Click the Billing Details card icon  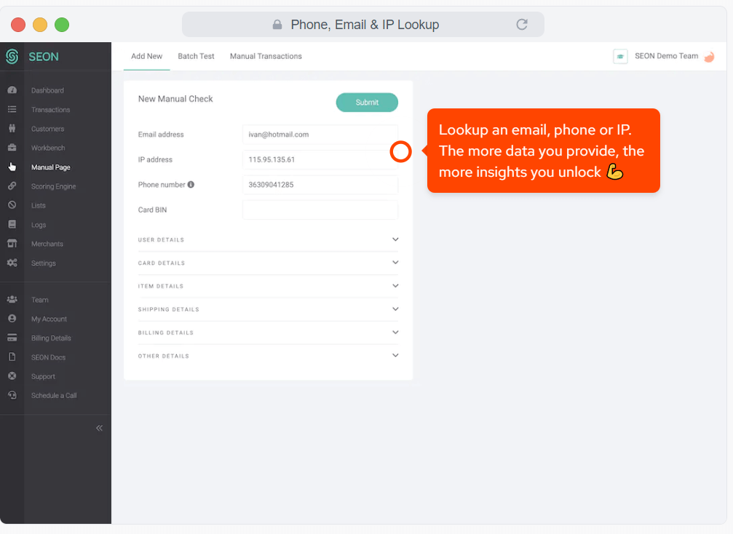point(12,338)
